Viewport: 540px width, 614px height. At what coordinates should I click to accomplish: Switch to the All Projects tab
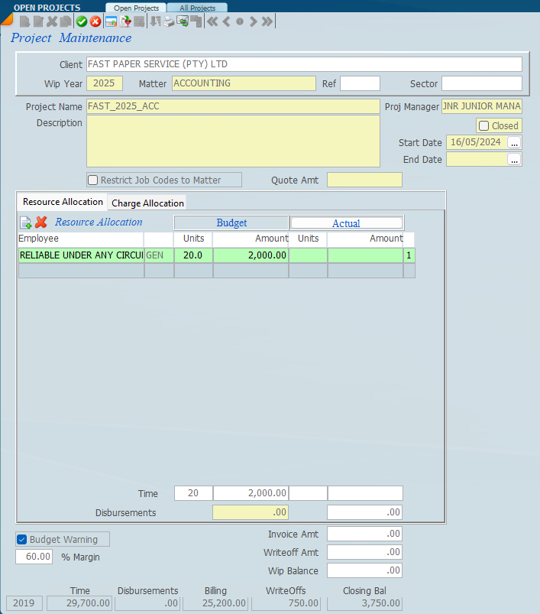197,8
